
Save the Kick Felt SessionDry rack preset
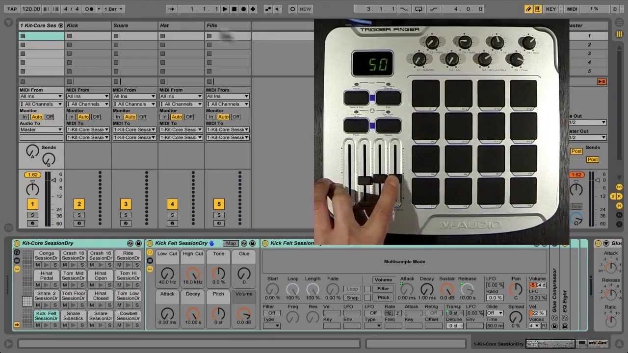tap(252, 243)
